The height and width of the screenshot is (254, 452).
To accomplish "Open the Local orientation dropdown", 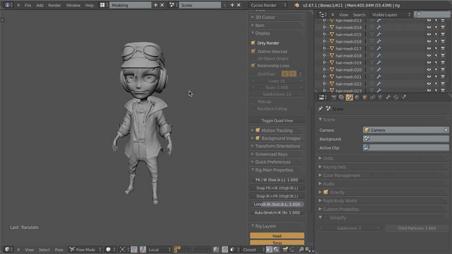I will click(x=160, y=249).
